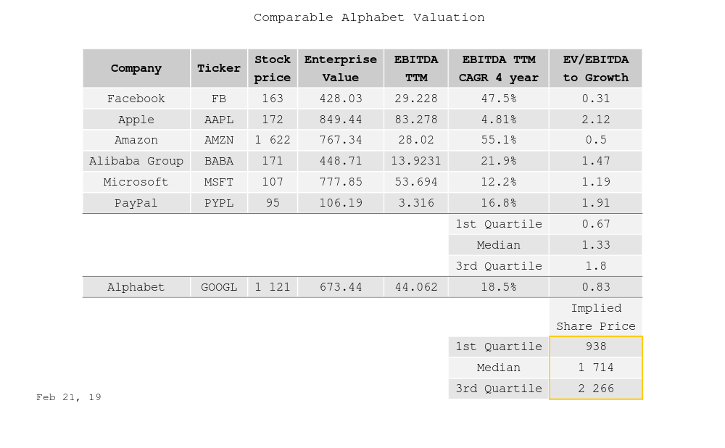The image size is (725, 448).
Task: Click PayPal's 16.8% CAGR cell
Action: pos(499,203)
